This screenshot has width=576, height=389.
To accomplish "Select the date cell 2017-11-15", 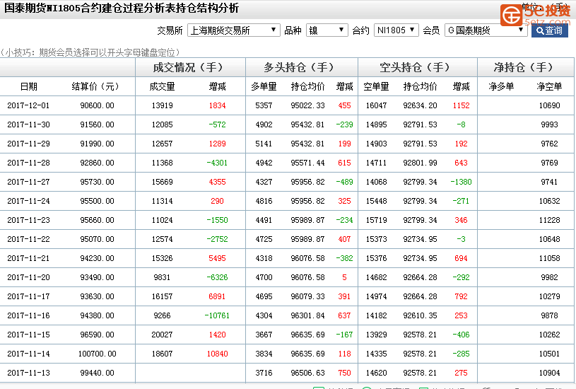I will pyautogui.click(x=28, y=335).
